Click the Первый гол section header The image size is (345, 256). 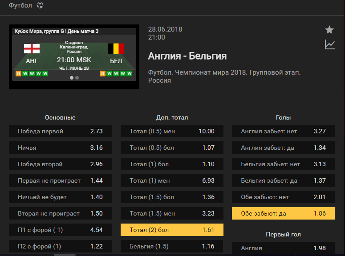click(x=284, y=235)
